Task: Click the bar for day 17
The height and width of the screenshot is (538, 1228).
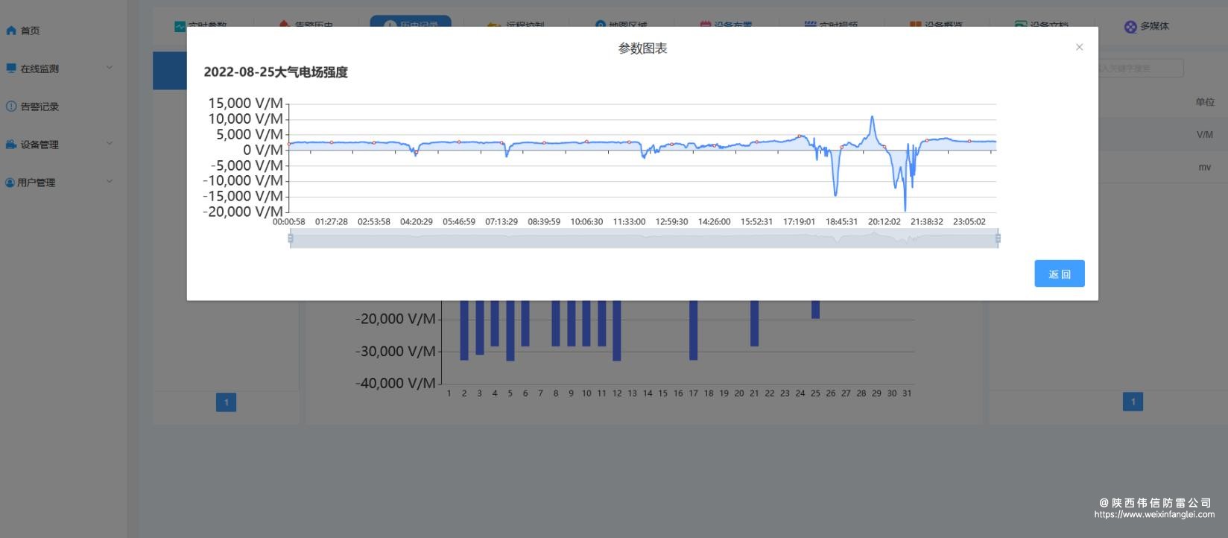Action: 694,330
